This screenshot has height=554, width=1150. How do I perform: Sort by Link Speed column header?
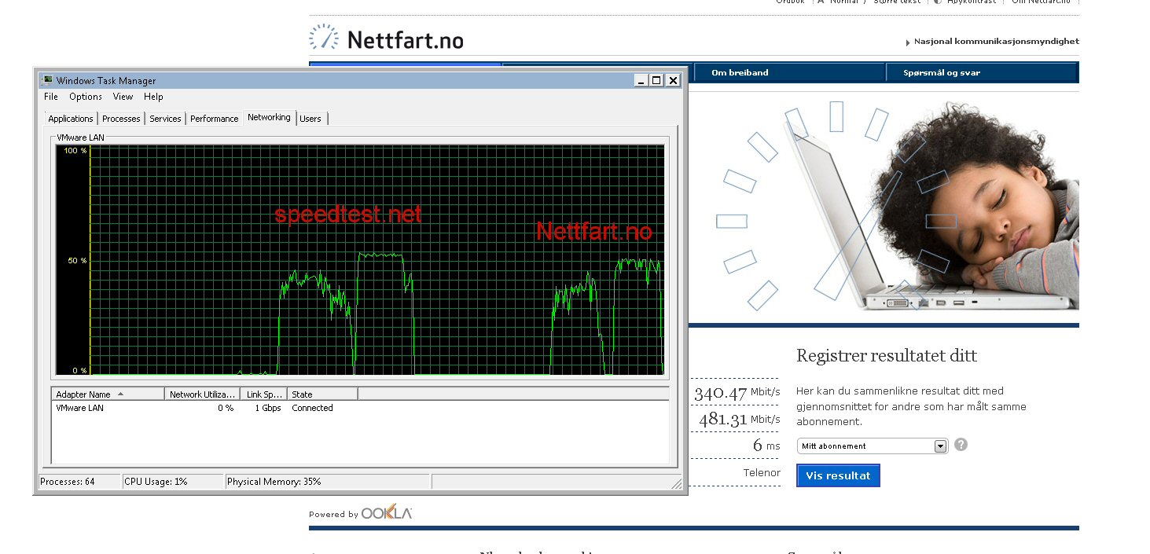click(263, 394)
